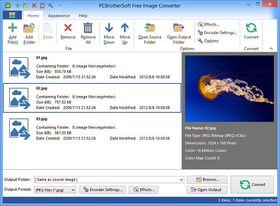Expand the Output Format dropdown
Viewport: 280px width, 206px height.
[x=73, y=190]
